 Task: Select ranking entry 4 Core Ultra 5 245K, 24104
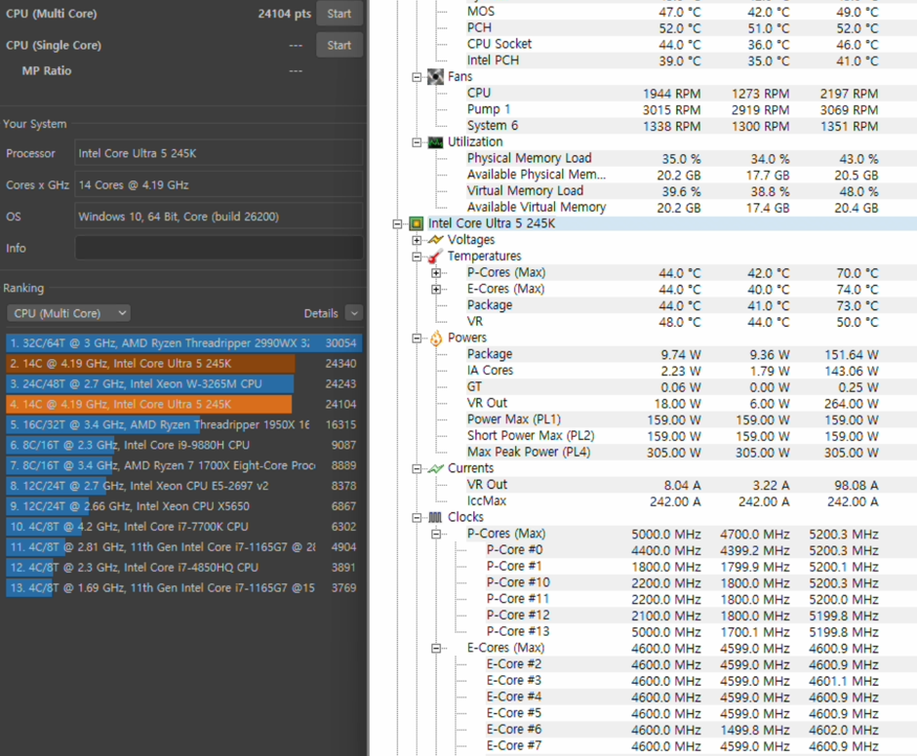[183, 404]
